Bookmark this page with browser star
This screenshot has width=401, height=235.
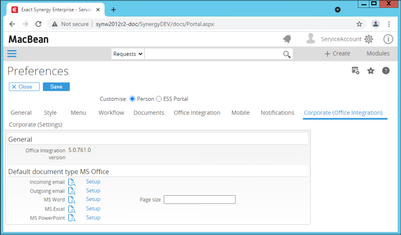coord(359,24)
